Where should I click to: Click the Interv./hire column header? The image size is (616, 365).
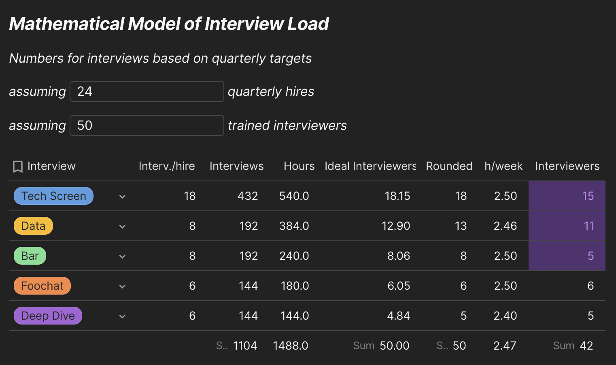167,166
